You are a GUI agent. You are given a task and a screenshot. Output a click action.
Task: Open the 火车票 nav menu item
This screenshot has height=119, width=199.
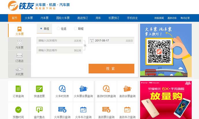pyautogui.click(x=29, y=18)
